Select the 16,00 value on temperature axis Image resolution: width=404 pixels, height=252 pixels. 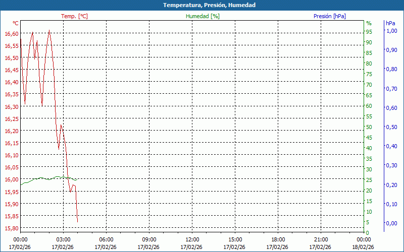point(12,179)
